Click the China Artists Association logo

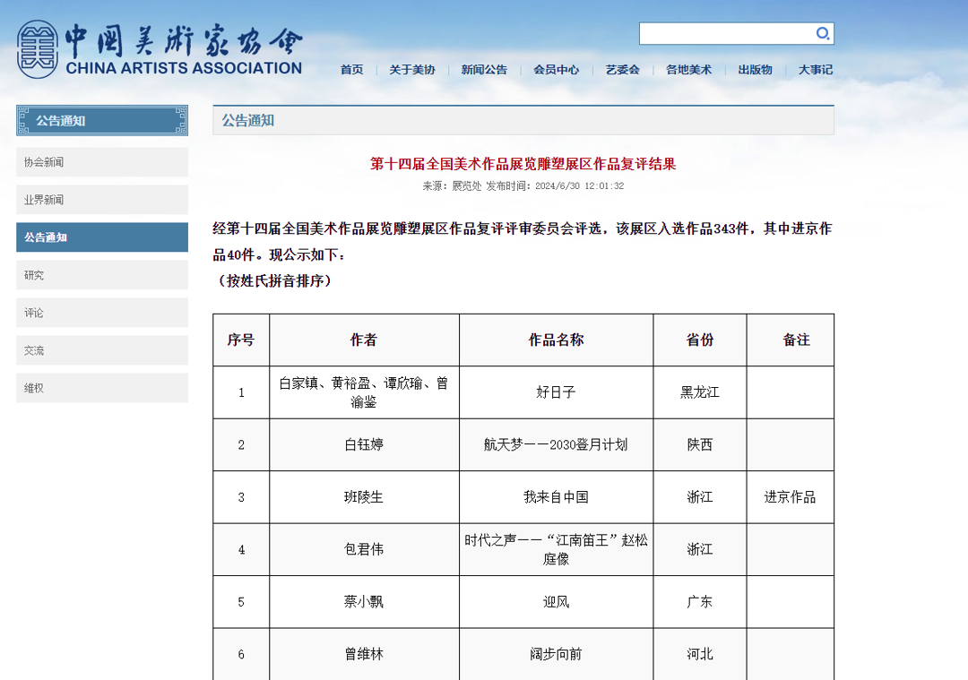coord(160,49)
